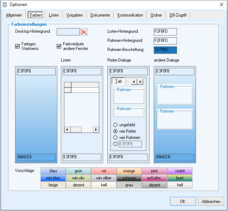Select the wie Reiter radio option

coord(115,131)
